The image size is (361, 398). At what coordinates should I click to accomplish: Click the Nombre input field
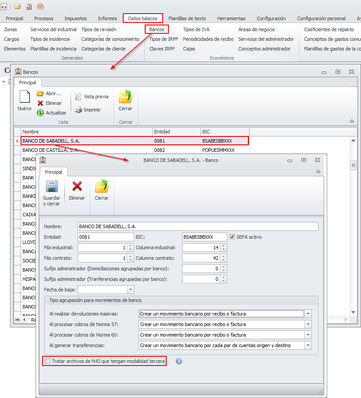tap(198, 226)
